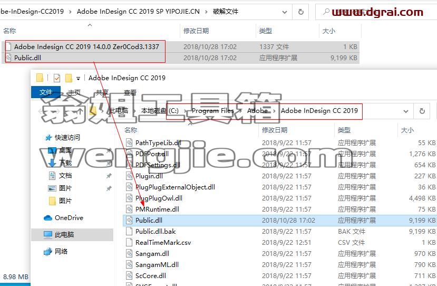Click 此电脑 in the address breadcrumb
The width and height of the screenshot is (437, 286).
click(x=119, y=111)
